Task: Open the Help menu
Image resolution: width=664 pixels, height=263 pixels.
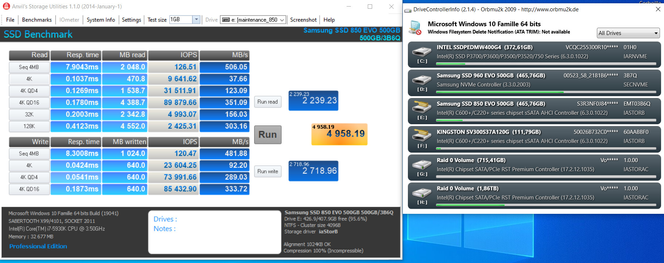Action: (329, 20)
